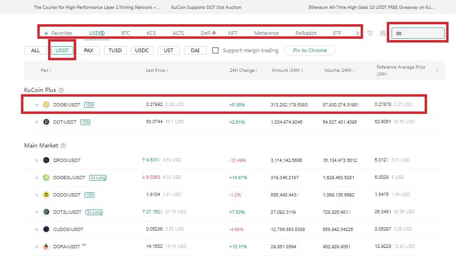Click the CUDOS coin icon
The image size is (456, 259).
[46, 229]
